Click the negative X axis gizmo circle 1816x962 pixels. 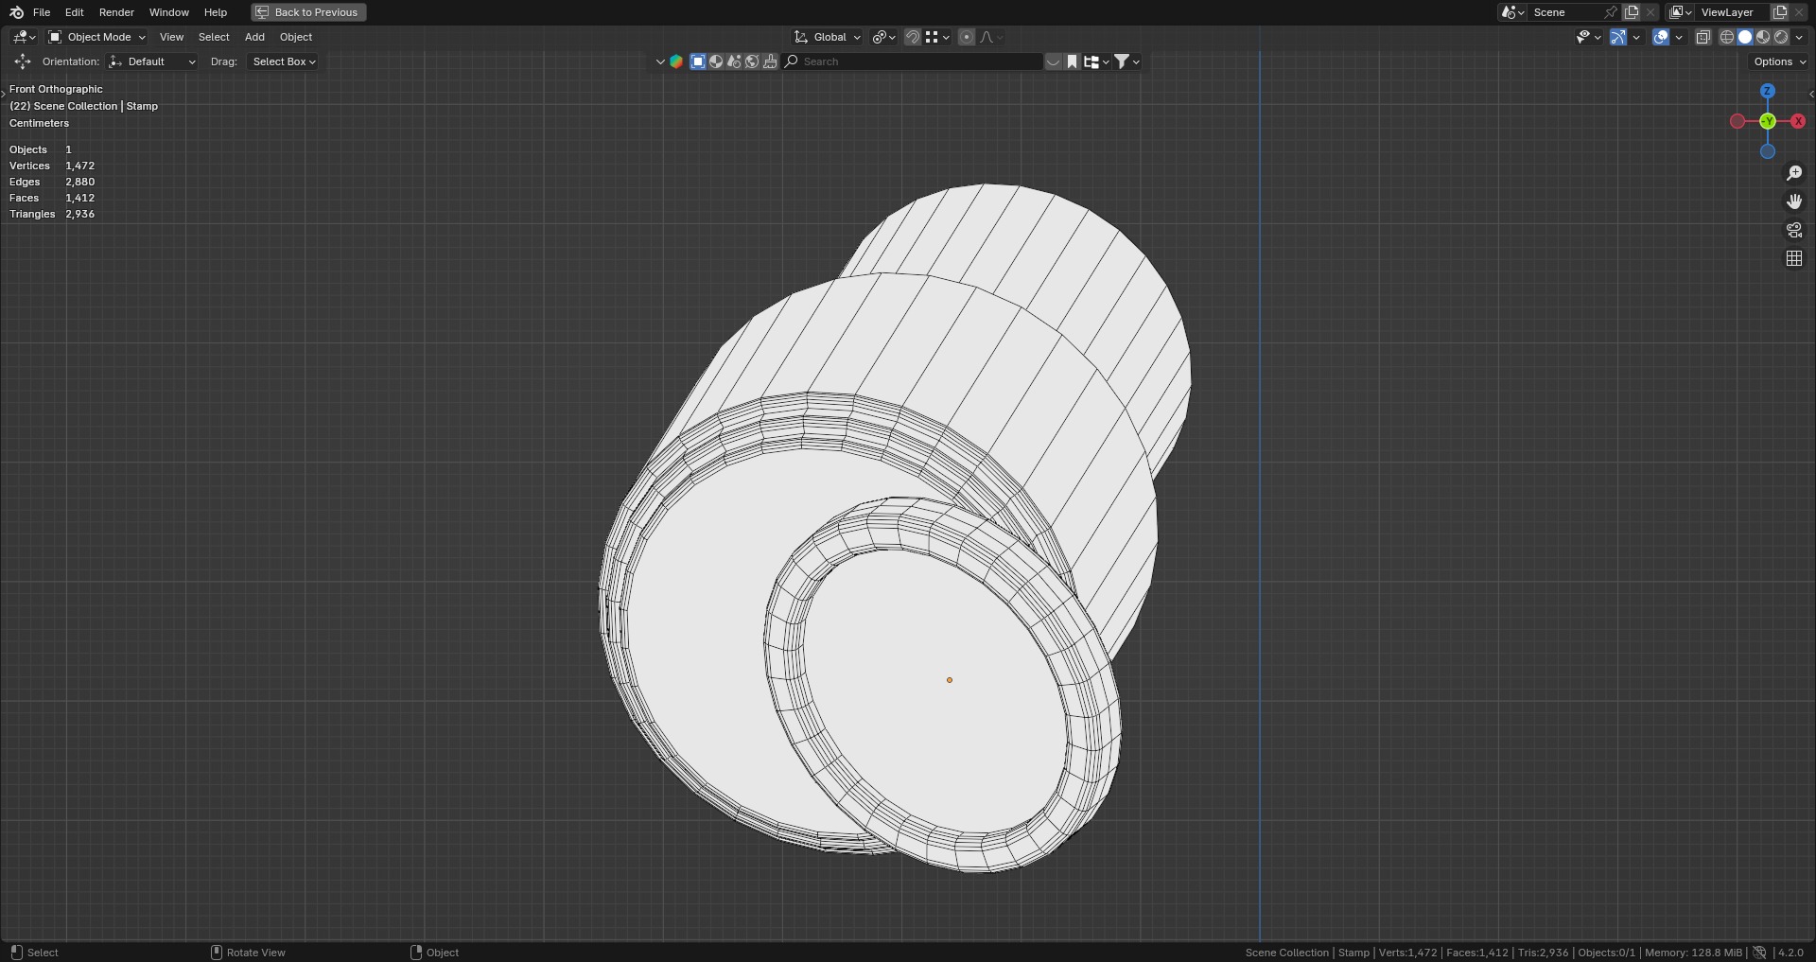pyautogui.click(x=1737, y=121)
